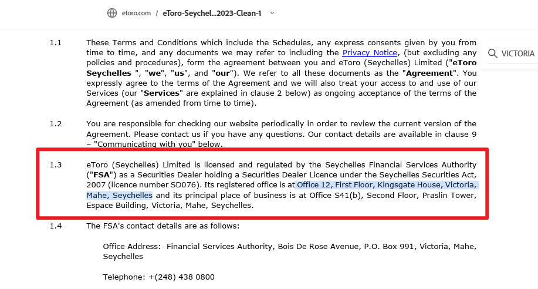The height and width of the screenshot is (289, 538).
Task: Click clause number 1.1
Action: (x=56, y=43)
